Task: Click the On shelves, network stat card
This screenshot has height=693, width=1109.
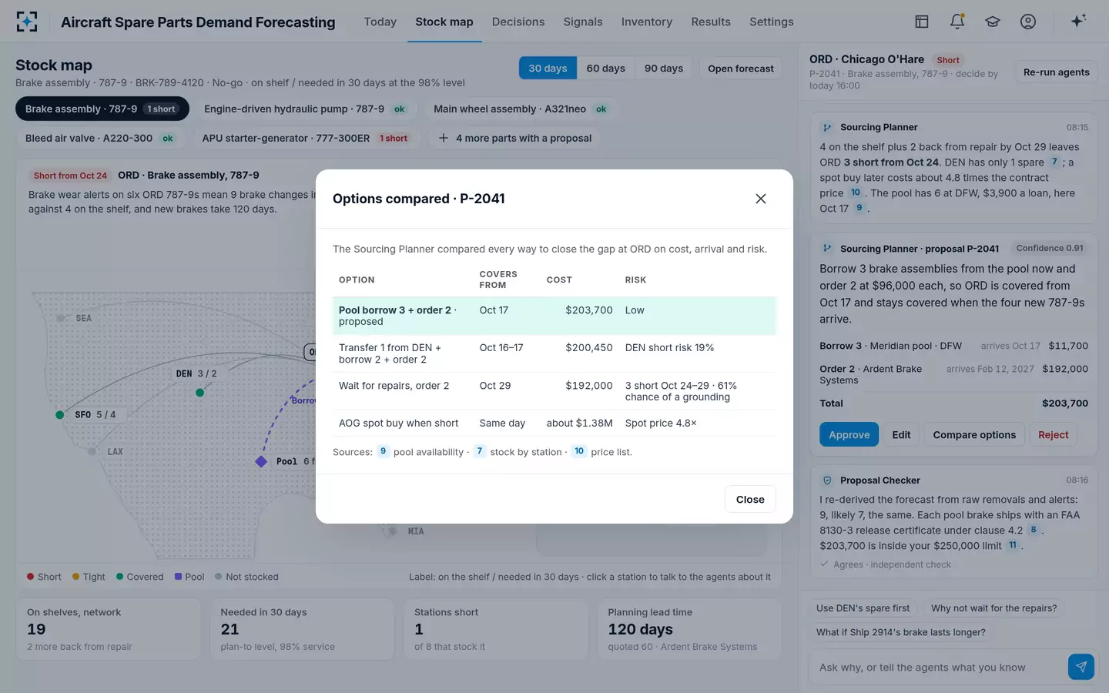Action: tap(109, 629)
